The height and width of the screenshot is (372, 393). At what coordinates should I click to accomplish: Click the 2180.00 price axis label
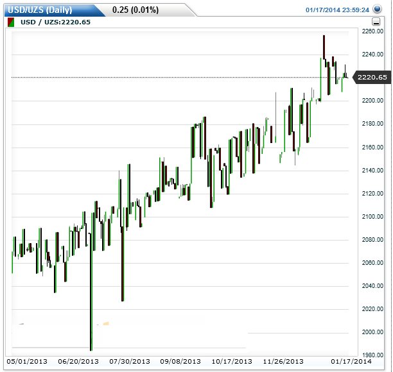tap(372, 124)
